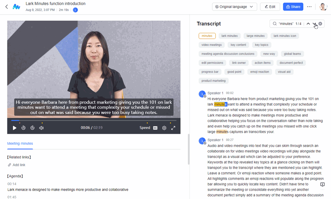331x199 pixels.
Task: Click the Lark Minutes logo
Action: pos(16,6)
